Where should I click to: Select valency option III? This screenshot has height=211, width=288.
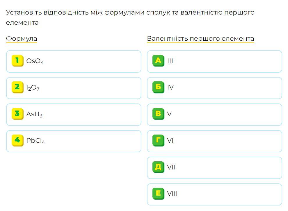[x=170, y=61]
